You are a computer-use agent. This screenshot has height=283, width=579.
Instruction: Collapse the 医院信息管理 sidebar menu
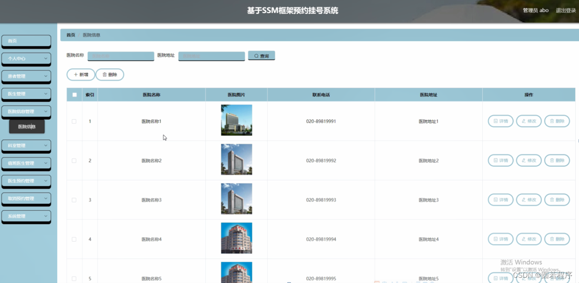pos(26,112)
